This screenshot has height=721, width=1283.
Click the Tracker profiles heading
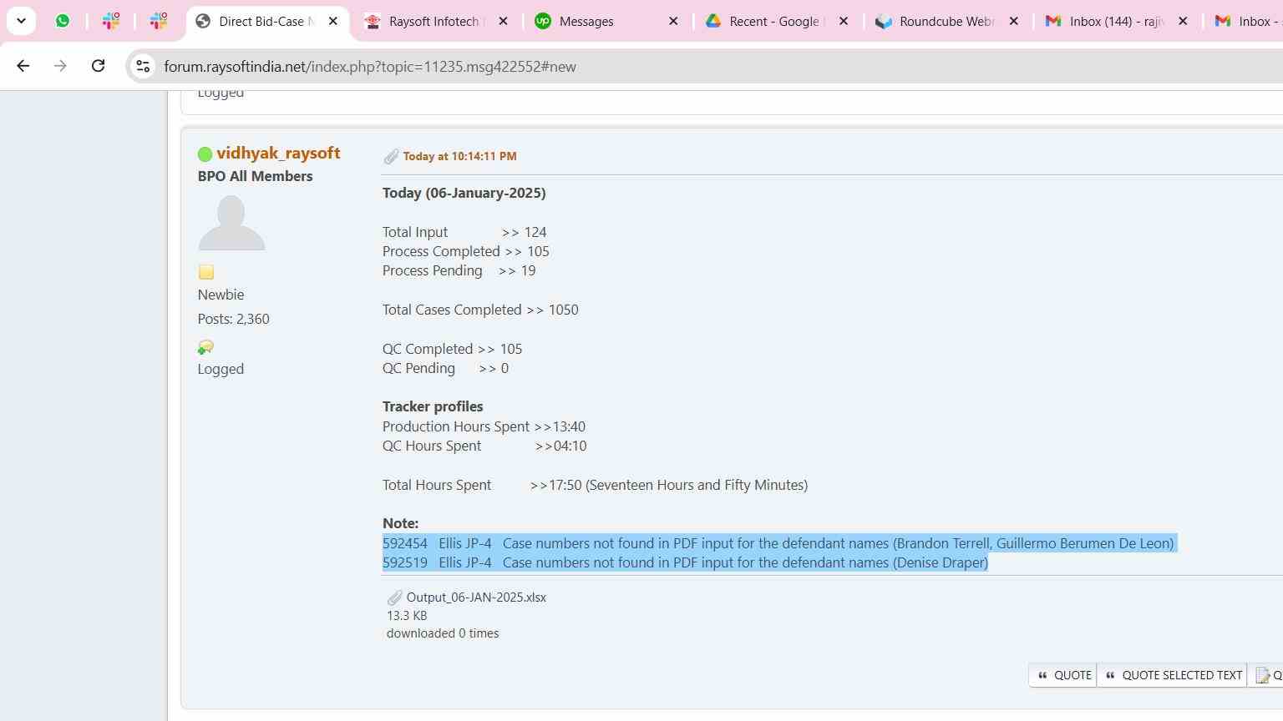tap(433, 406)
